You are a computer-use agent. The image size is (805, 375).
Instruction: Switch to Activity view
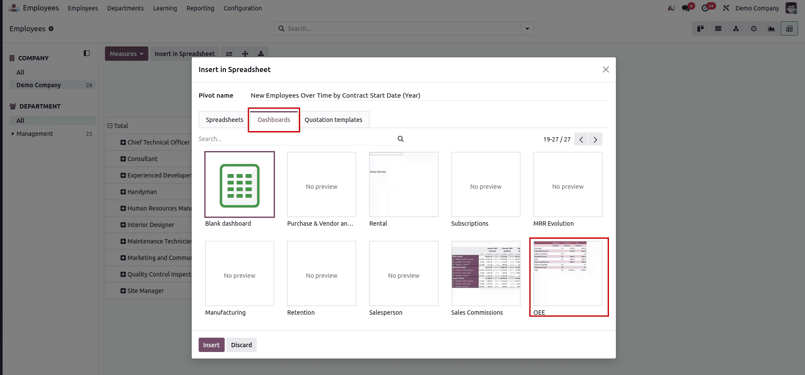[754, 29]
